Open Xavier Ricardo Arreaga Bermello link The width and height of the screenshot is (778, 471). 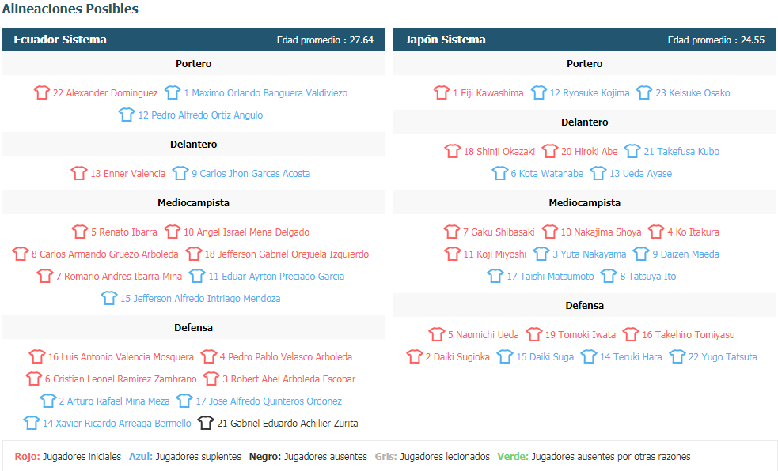[x=116, y=424]
